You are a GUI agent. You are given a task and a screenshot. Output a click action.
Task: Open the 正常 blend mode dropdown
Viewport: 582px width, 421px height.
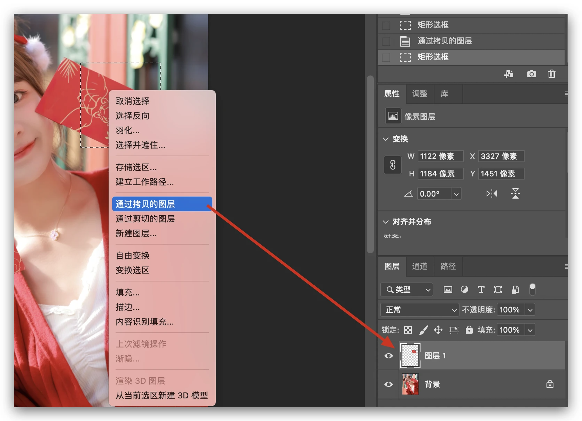pos(420,310)
